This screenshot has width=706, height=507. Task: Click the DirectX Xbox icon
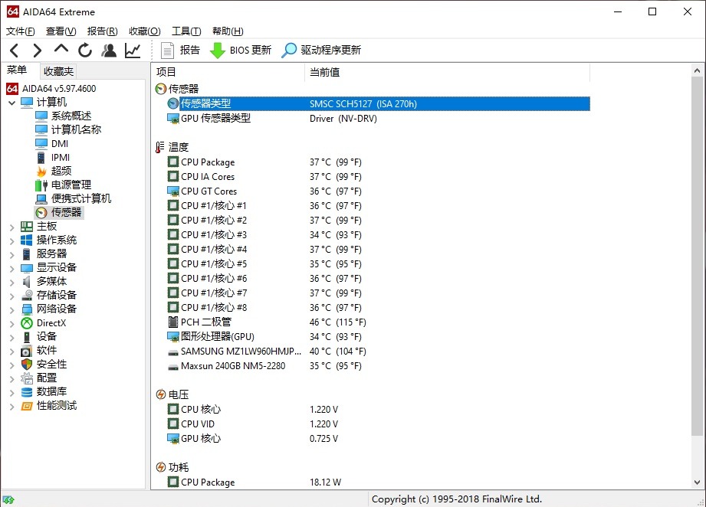[x=27, y=323]
